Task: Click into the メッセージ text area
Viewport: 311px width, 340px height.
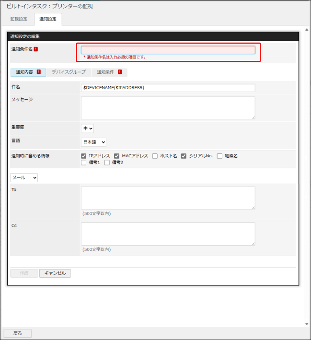Action: pos(168,107)
